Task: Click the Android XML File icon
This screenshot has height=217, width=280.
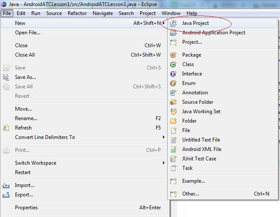Action: (173, 149)
